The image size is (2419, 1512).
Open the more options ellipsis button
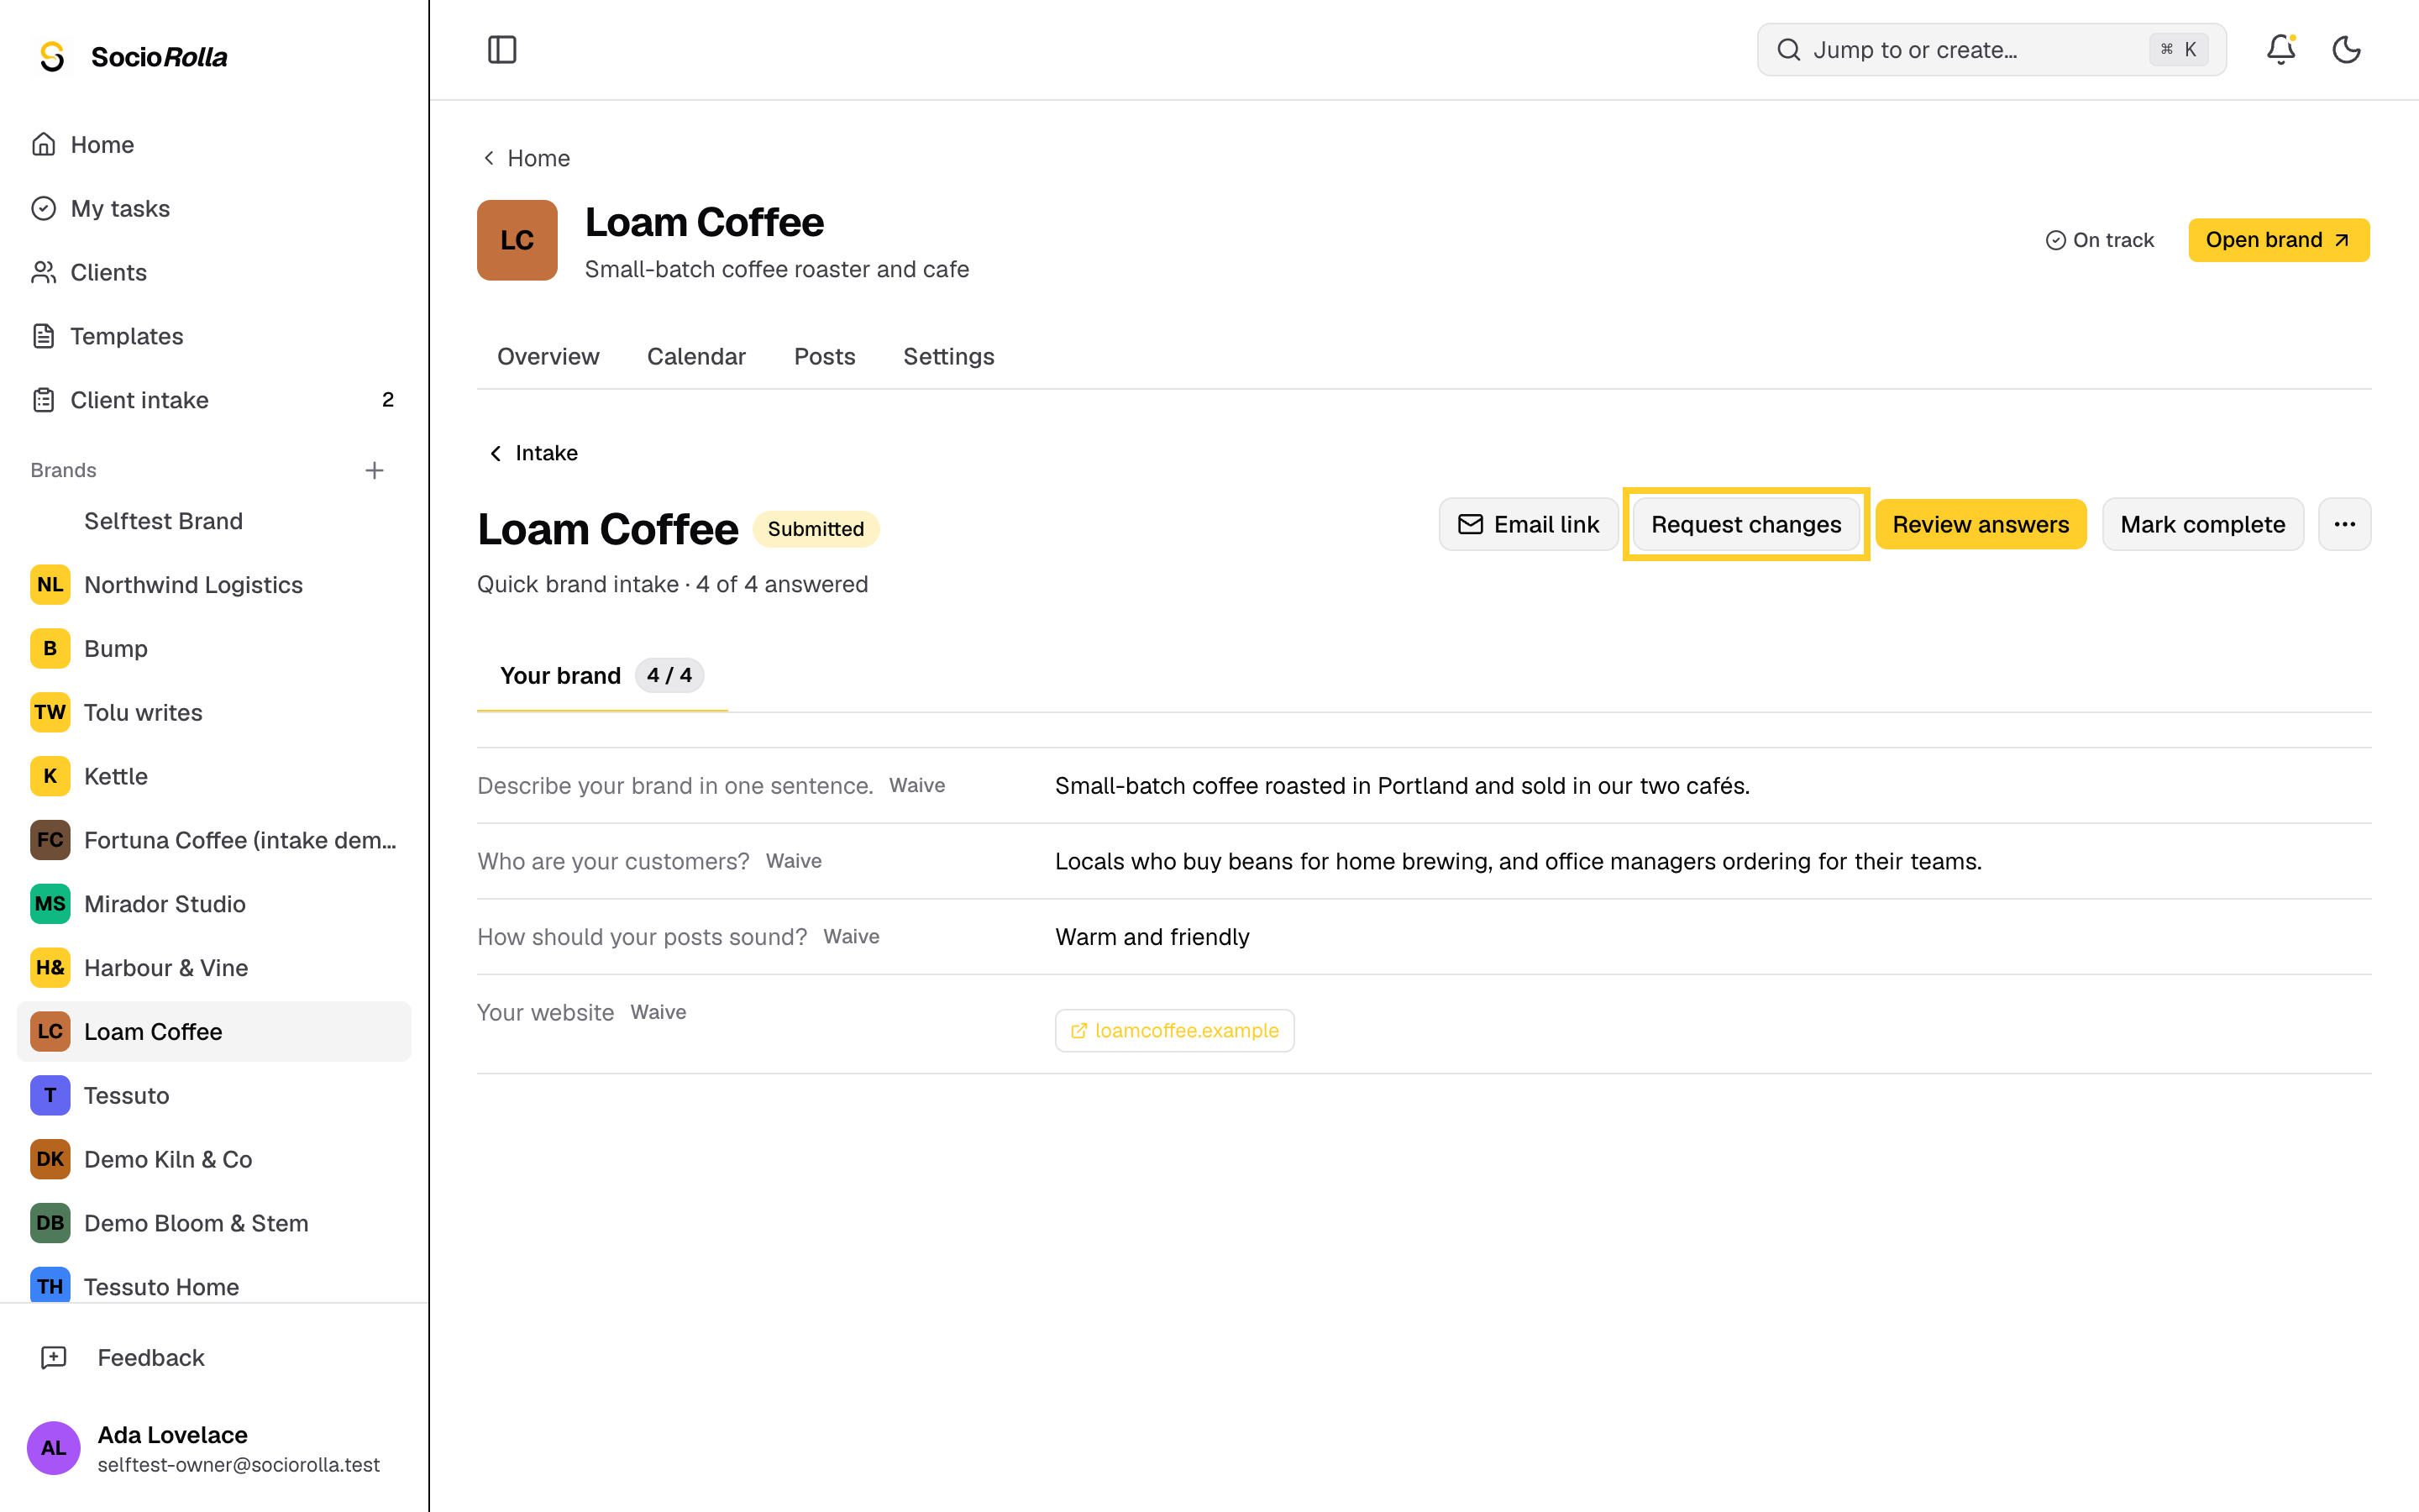2344,524
